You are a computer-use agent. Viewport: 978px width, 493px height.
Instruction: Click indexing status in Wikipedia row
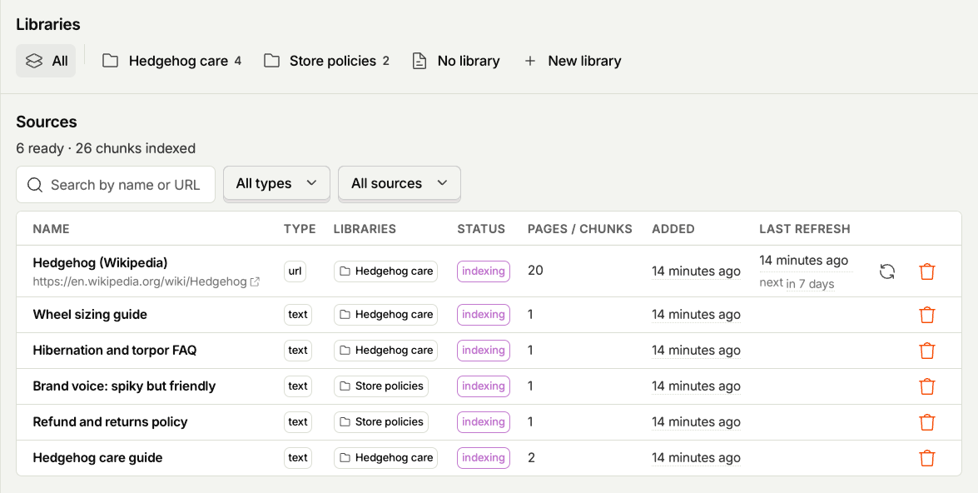[484, 271]
